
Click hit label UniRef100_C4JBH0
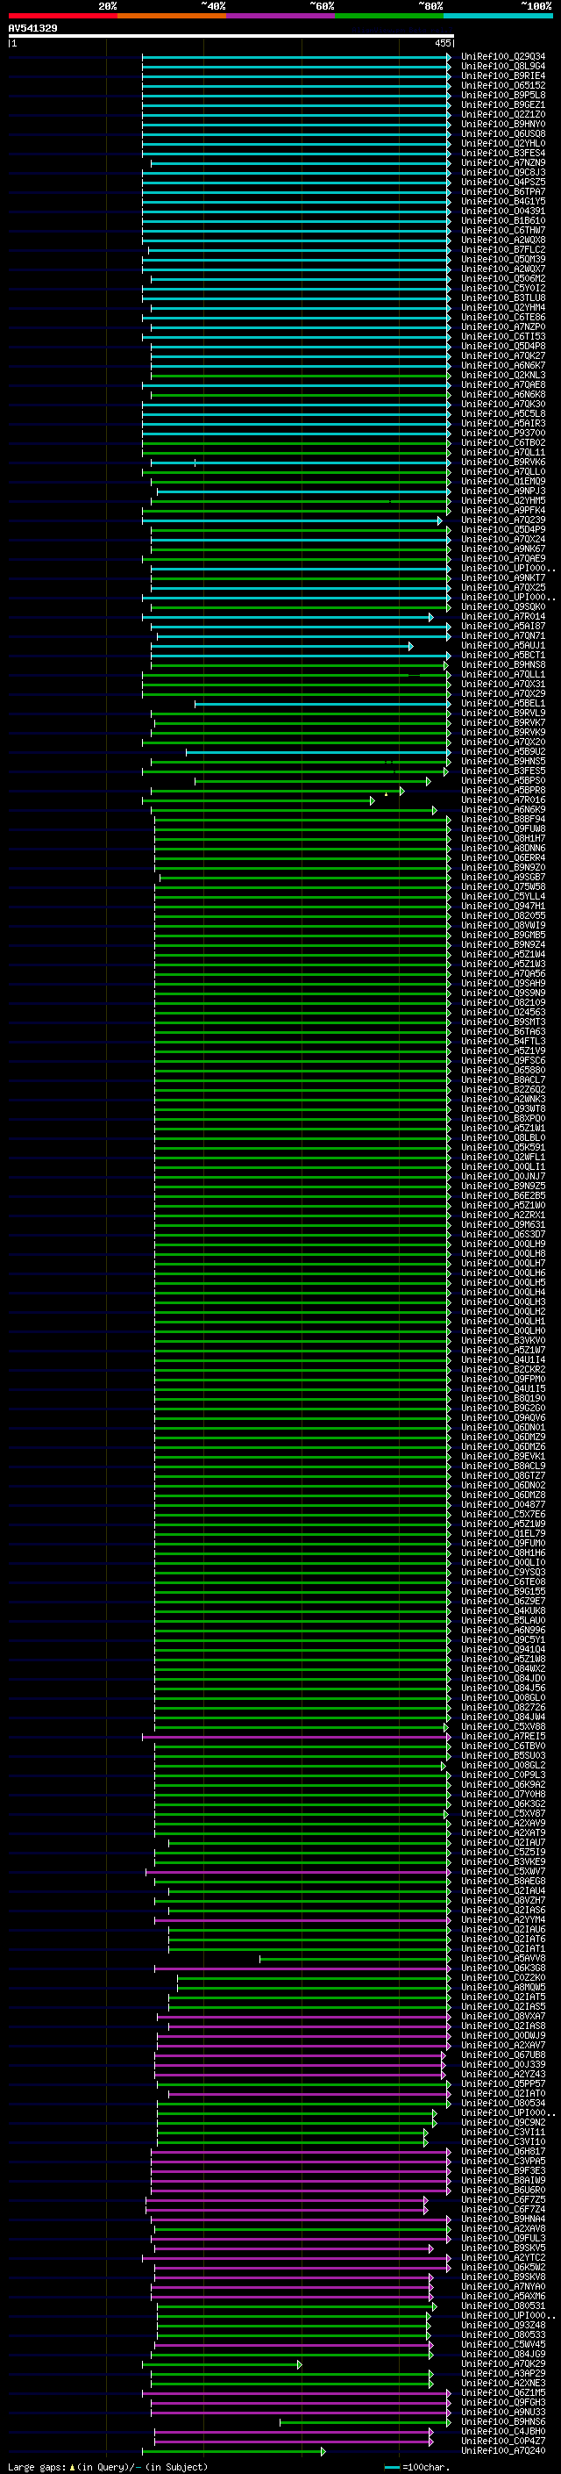tap(502, 2431)
